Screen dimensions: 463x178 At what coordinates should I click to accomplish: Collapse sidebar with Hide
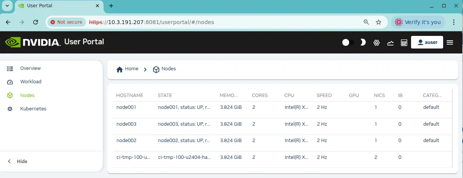pyautogui.click(x=18, y=162)
